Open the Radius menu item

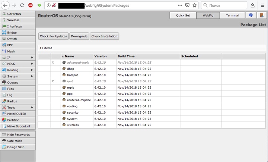coord(18,101)
